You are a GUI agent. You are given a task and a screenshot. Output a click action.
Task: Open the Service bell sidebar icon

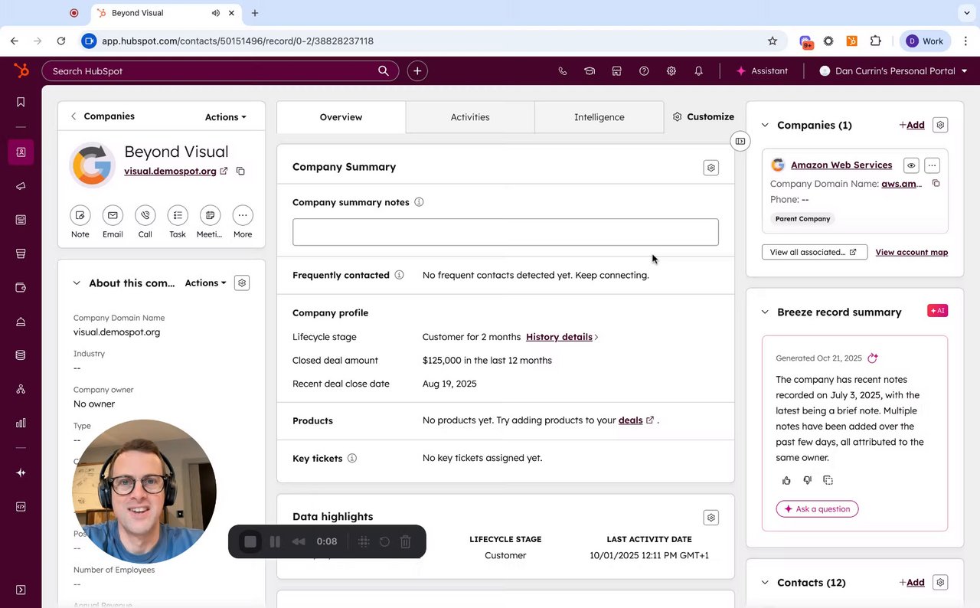pos(21,322)
